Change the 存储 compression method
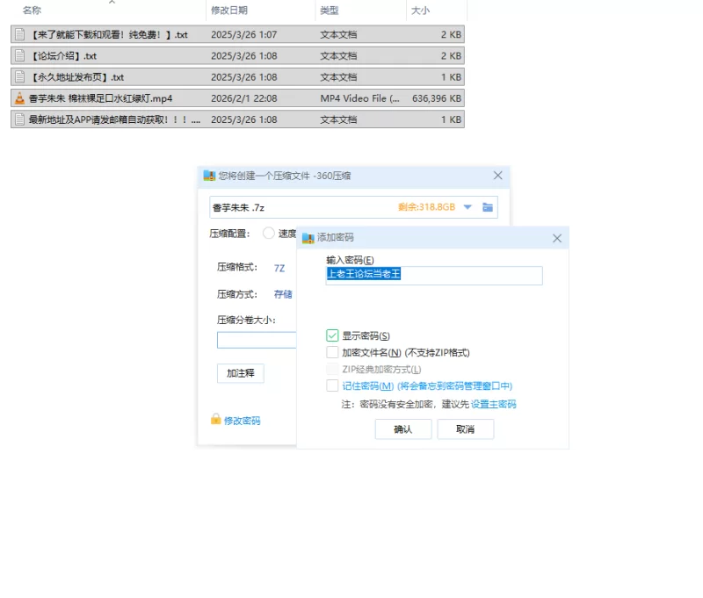The height and width of the screenshot is (598, 703). pyautogui.click(x=283, y=294)
